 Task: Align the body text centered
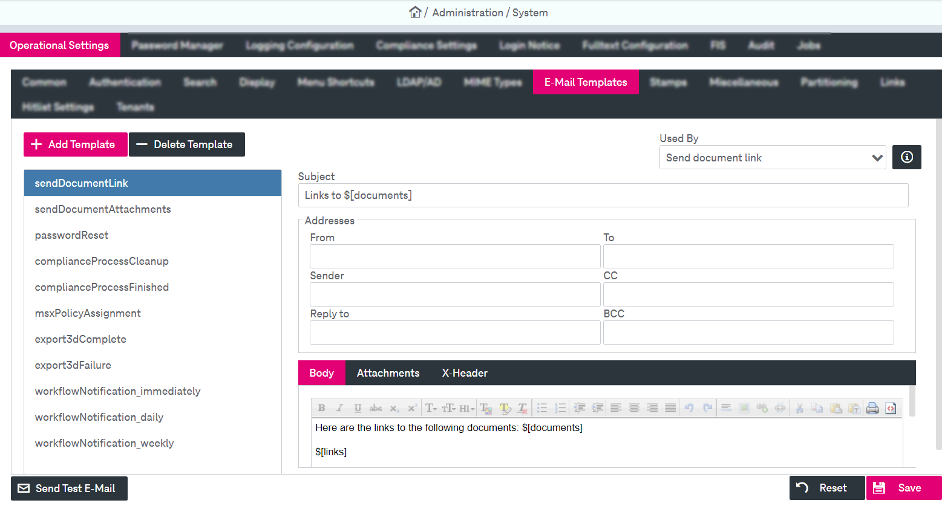tap(633, 408)
